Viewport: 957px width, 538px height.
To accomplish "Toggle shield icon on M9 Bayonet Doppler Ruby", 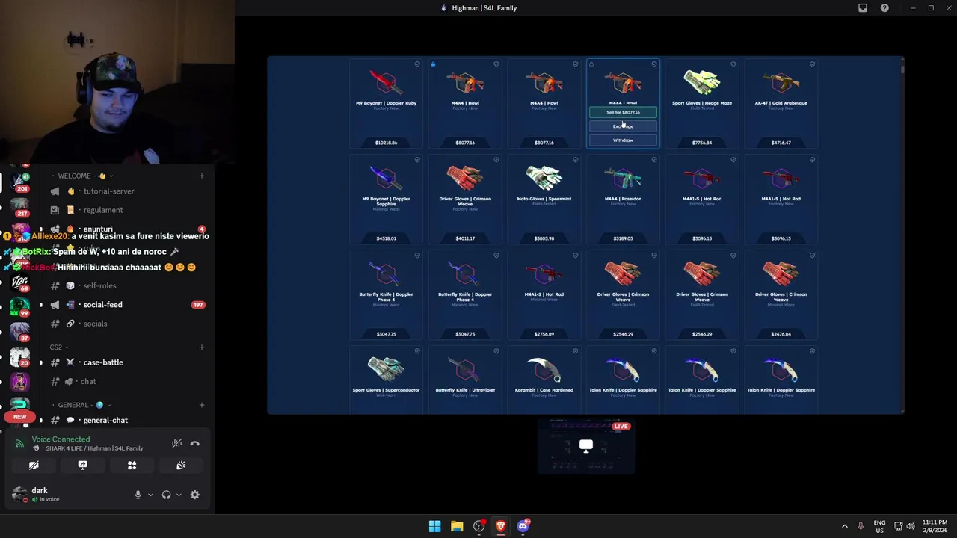I will click(x=417, y=64).
